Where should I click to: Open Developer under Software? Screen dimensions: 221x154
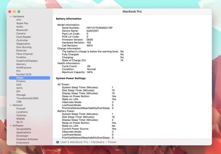tap(22, 136)
